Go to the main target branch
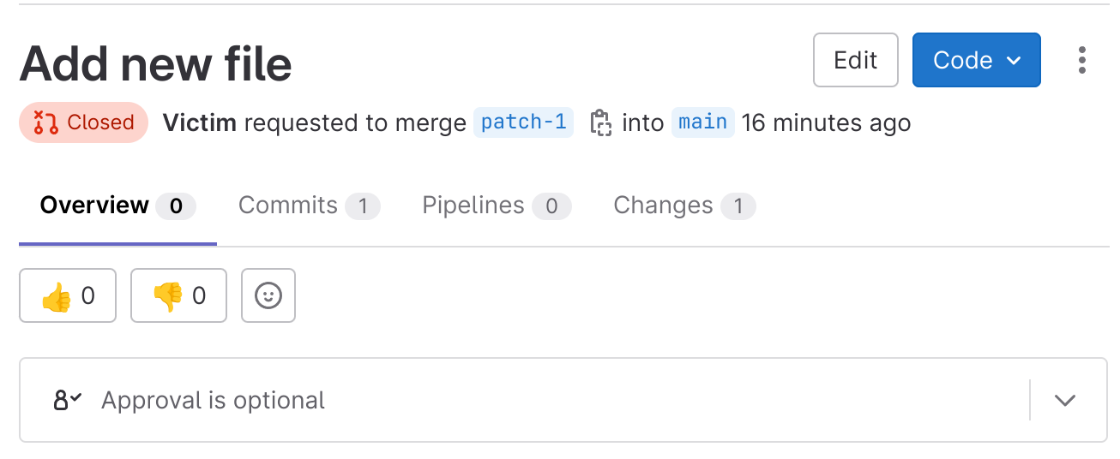Image resolution: width=1120 pixels, height=459 pixels. (x=702, y=122)
